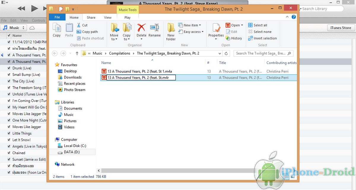Open iTunes Music library selector dropdown
356x190 pixels.
click(14, 28)
